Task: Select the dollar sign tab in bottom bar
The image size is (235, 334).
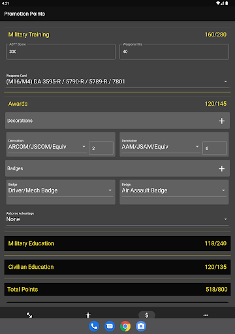Action: (x=147, y=315)
